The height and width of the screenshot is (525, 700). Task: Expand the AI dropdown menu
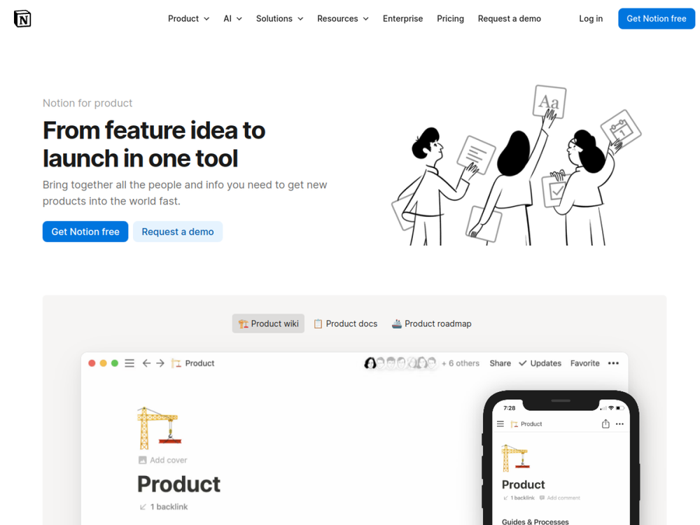pos(232,19)
